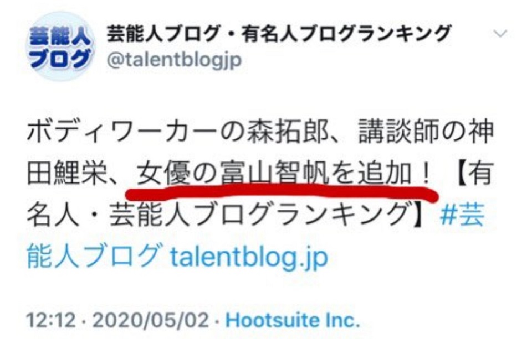
Task: Follow the 能人ブログ hashtag continuation
Action: click(93, 257)
